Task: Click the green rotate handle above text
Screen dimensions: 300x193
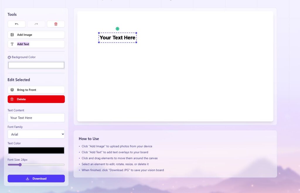Action: [117, 29]
